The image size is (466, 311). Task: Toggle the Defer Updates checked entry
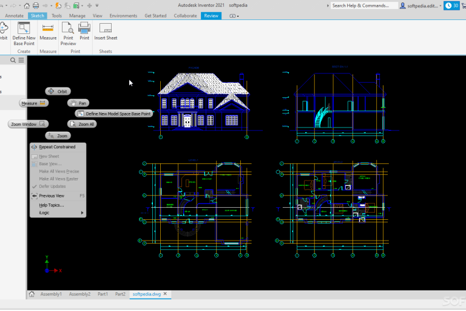point(58,186)
